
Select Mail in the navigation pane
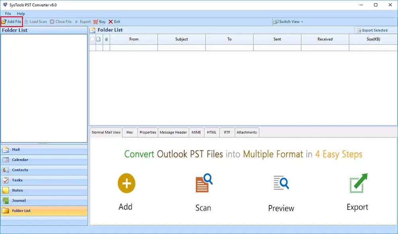44,150
